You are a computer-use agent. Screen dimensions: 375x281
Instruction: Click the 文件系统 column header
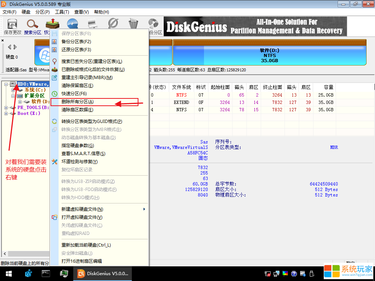182,87
